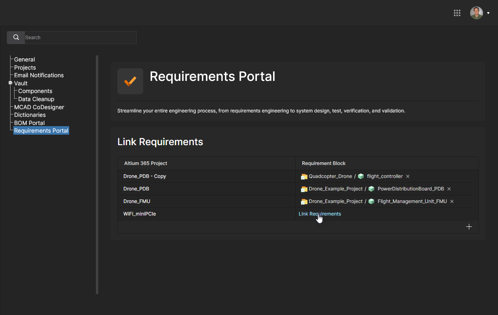Remove the flight_controller requirement link
Viewport: 498px width, 315px height.
pyautogui.click(x=408, y=176)
